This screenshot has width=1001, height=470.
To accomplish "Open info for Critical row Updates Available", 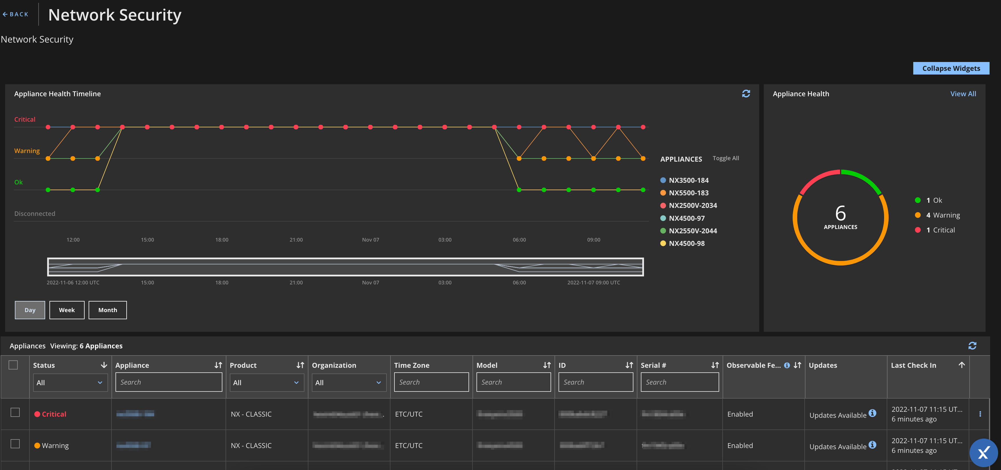I will [872, 413].
